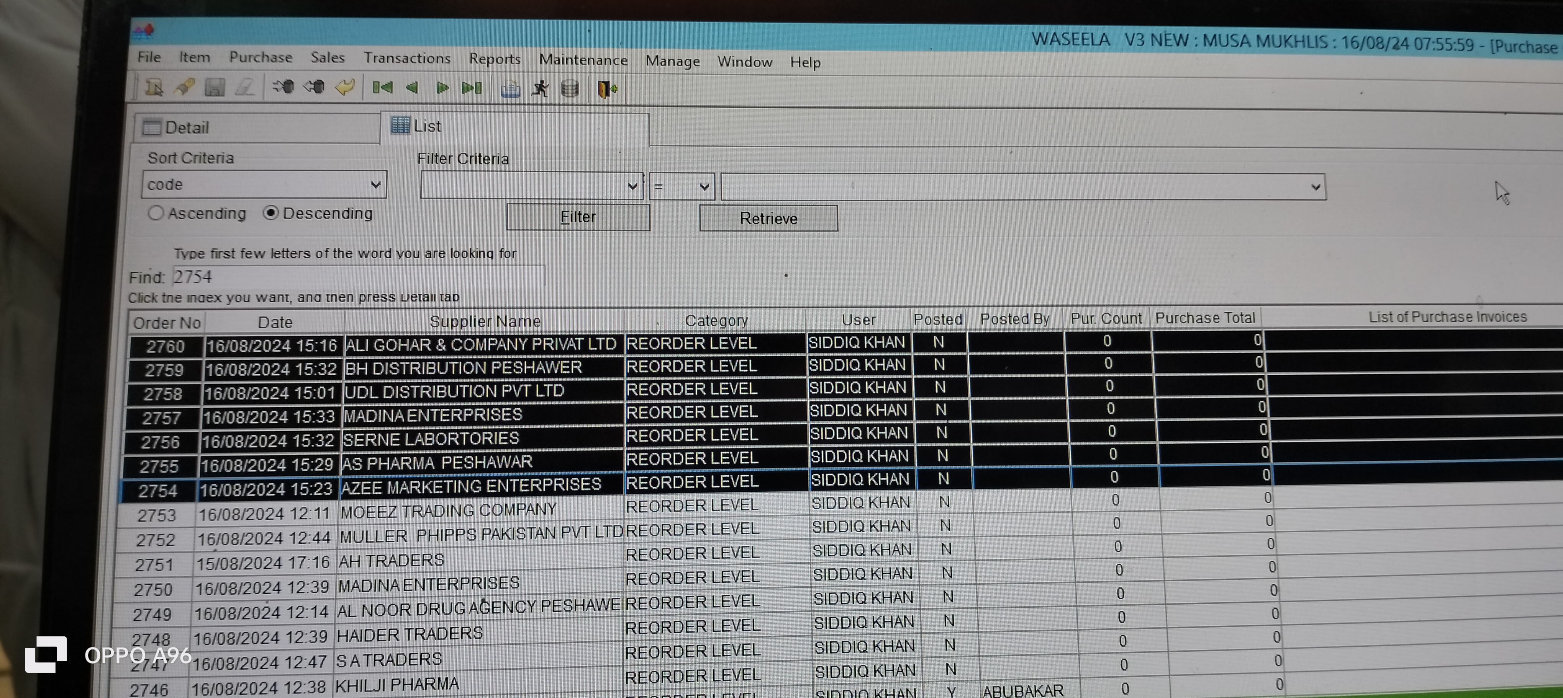Click the printer icon in toolbar

tap(510, 89)
